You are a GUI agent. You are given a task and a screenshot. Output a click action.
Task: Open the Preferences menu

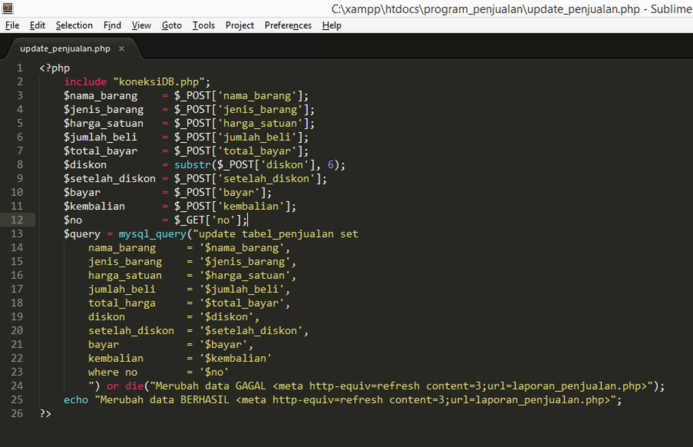click(288, 25)
